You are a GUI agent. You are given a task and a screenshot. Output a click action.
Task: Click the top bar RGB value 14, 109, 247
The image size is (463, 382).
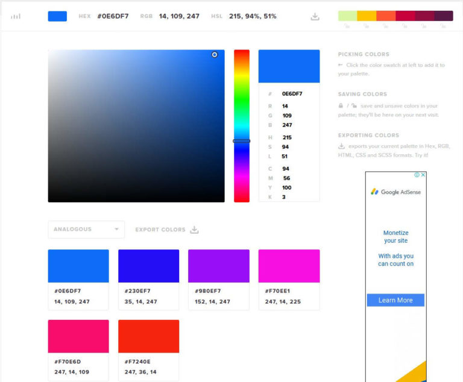coord(179,16)
